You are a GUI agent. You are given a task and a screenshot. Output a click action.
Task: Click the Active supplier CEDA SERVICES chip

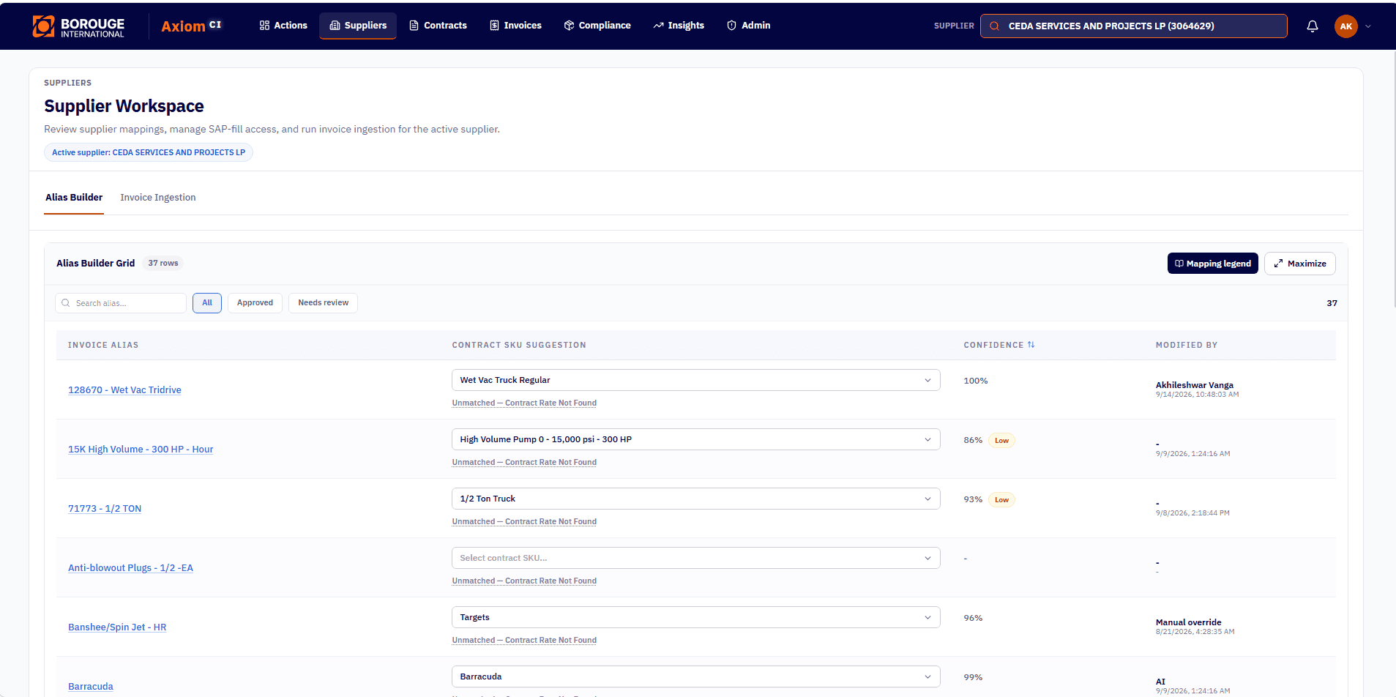[x=149, y=152]
